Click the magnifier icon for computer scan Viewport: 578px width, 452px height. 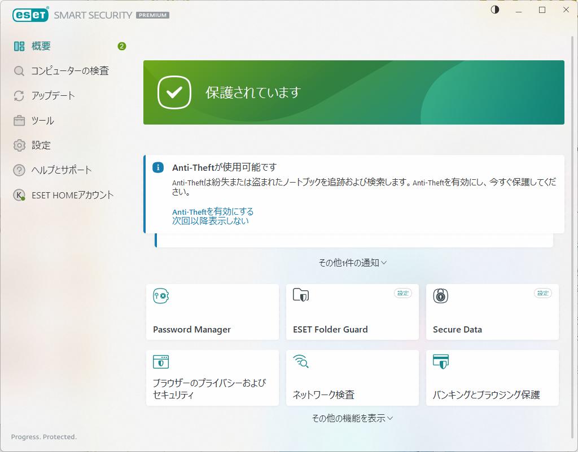[x=19, y=70]
